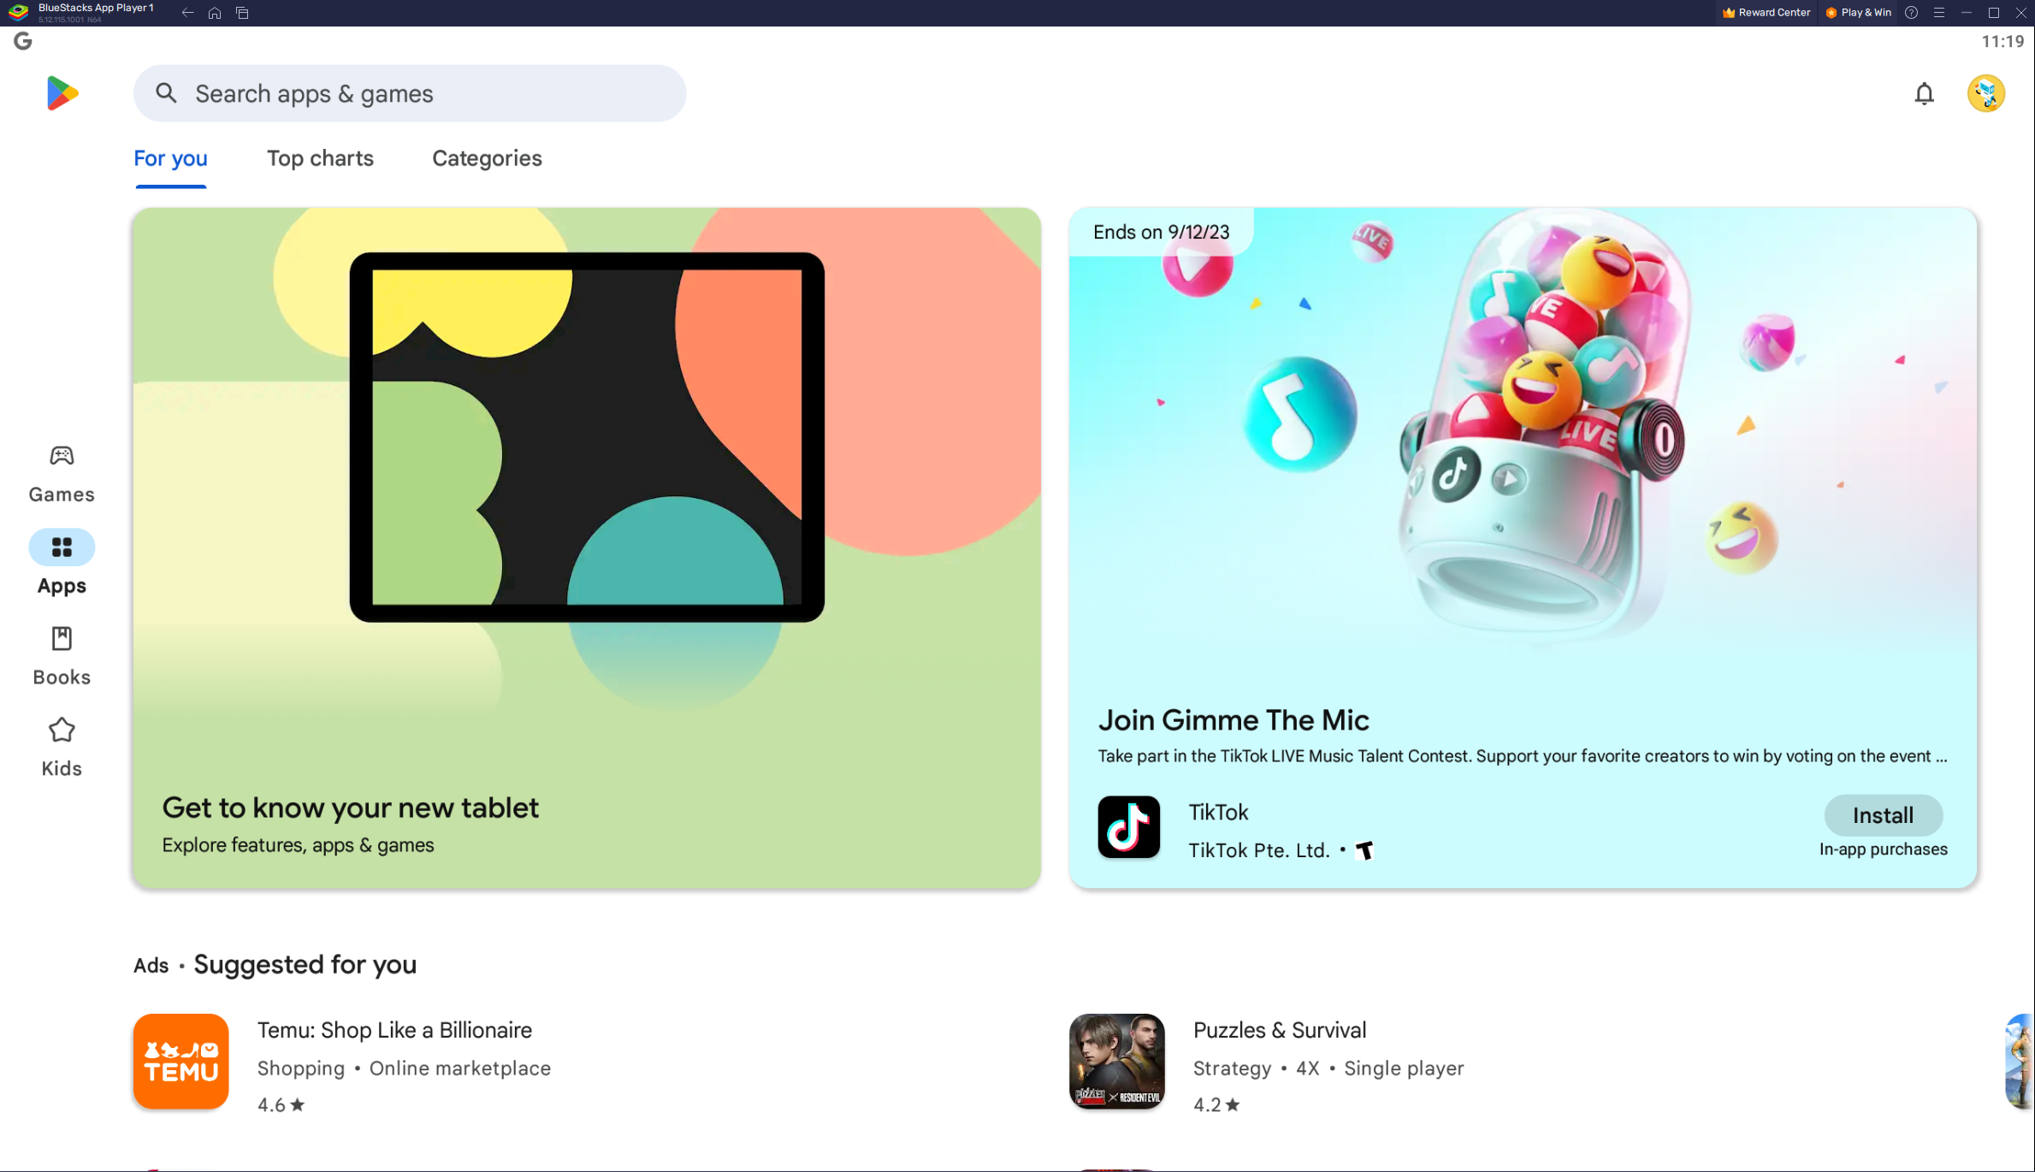The width and height of the screenshot is (2035, 1172).
Task: Install the TikTok app
Action: coord(1883,815)
